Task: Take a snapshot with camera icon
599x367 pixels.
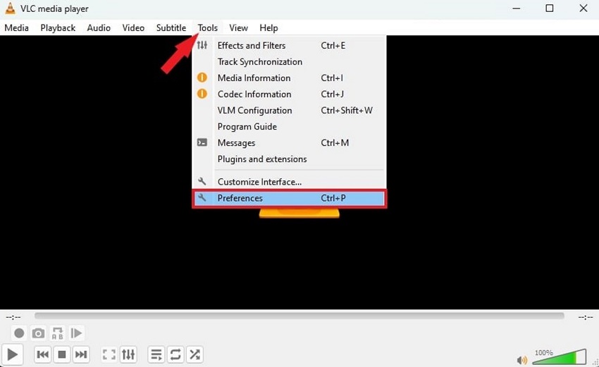Action: pyautogui.click(x=38, y=333)
